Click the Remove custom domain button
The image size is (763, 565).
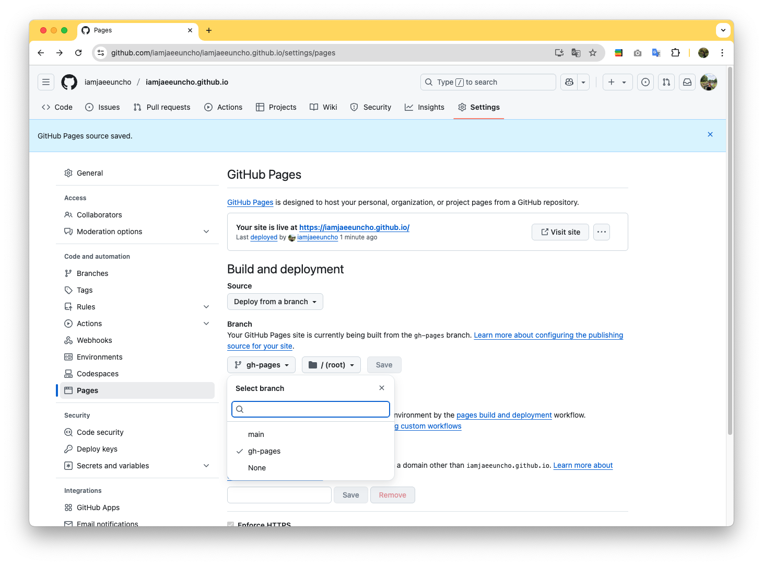pyautogui.click(x=393, y=495)
